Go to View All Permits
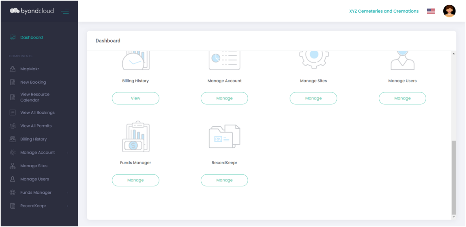466x227 pixels. (x=36, y=126)
